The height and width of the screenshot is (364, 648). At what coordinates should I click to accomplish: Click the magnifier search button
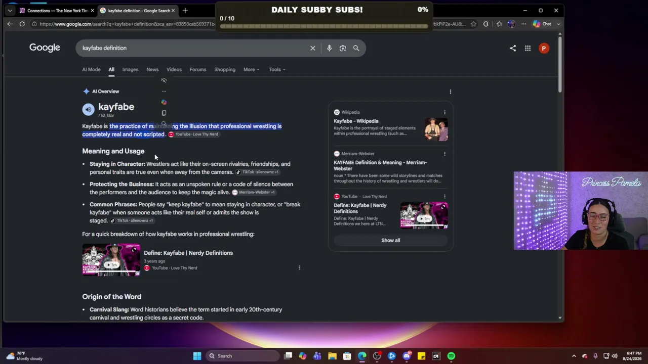click(x=356, y=48)
